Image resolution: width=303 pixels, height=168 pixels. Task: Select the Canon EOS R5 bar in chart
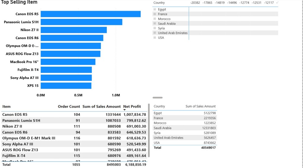91,14
